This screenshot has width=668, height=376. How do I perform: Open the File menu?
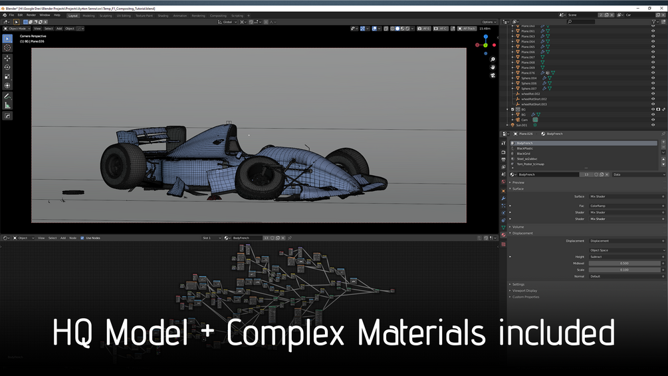[11, 15]
